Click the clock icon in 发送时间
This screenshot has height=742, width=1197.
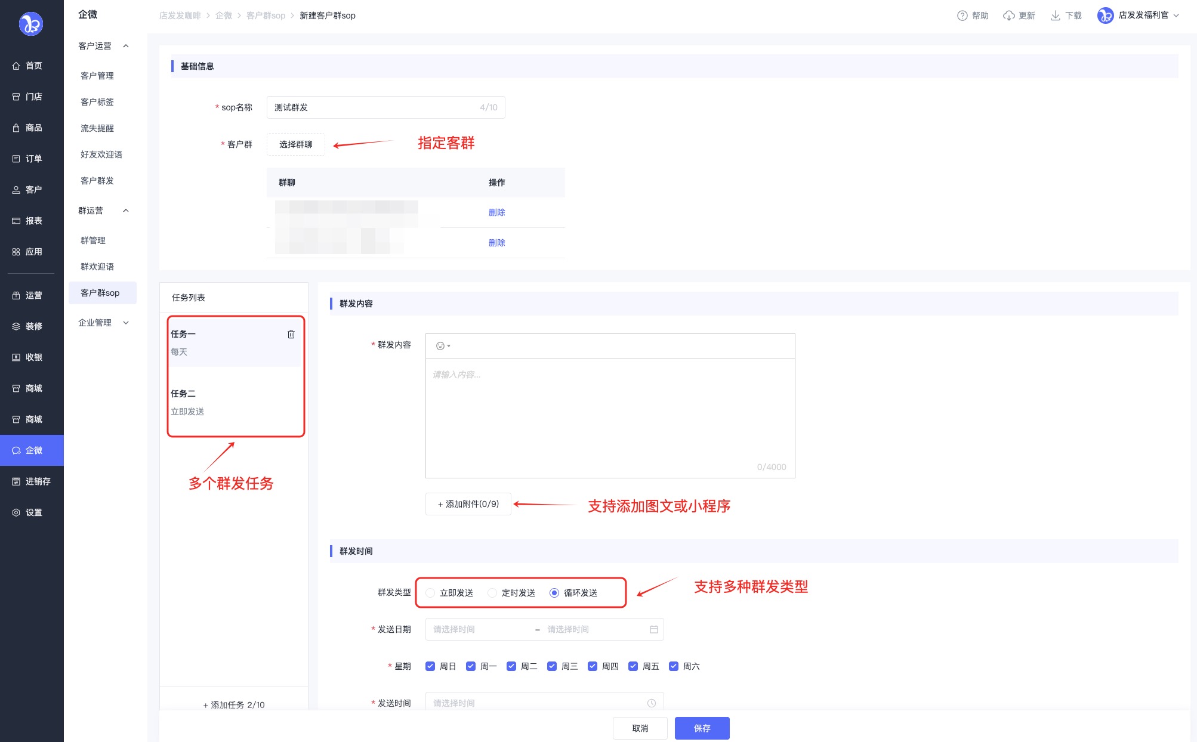[652, 703]
